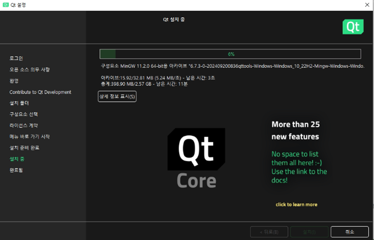Click the green Qt logo in the header
Viewport: 374px width, 240px height.
(x=353, y=27)
